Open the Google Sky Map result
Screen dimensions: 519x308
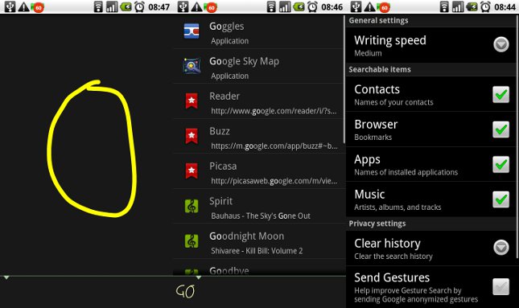(259, 66)
